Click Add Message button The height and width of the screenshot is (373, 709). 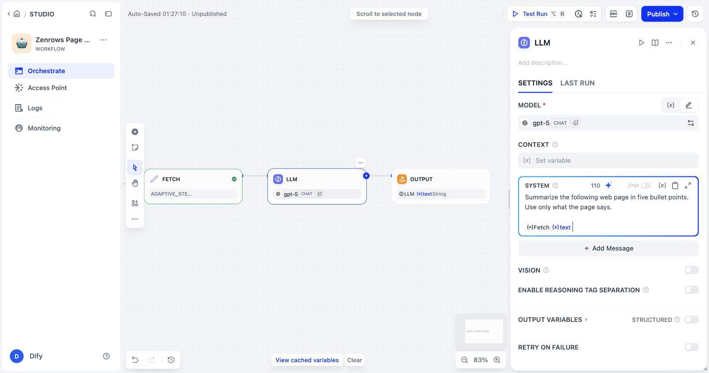[x=608, y=248]
